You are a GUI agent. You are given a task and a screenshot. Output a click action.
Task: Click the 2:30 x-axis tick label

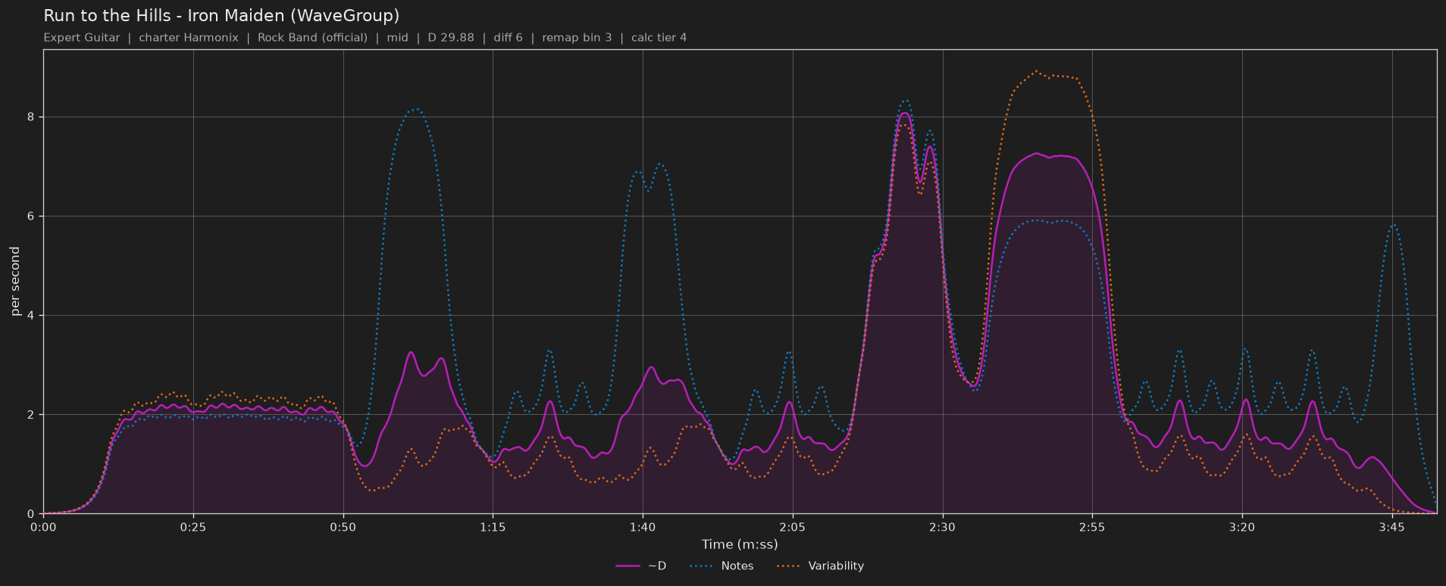[x=942, y=527]
